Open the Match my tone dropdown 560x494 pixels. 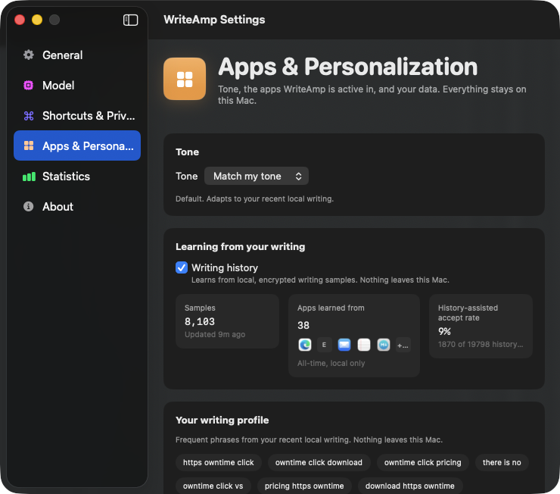click(257, 176)
